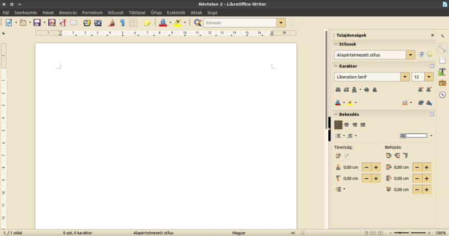
Task: Click the Magyar language field in status bar
Action: tap(239, 233)
